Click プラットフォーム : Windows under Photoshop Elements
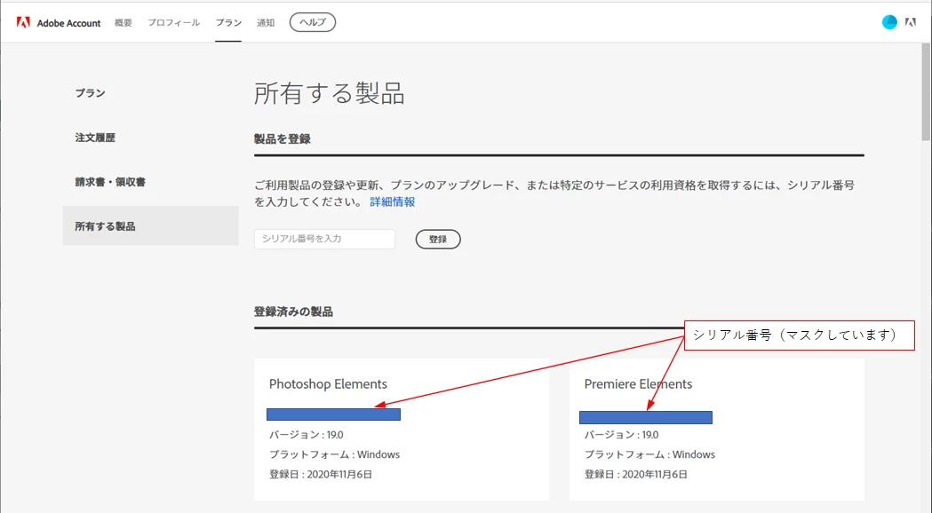Viewport: 932px width, 513px height. (x=335, y=454)
